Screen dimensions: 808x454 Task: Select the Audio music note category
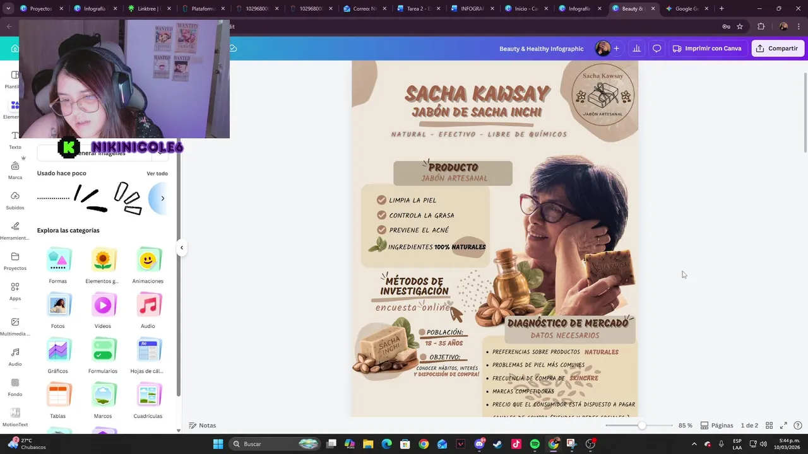(148, 311)
